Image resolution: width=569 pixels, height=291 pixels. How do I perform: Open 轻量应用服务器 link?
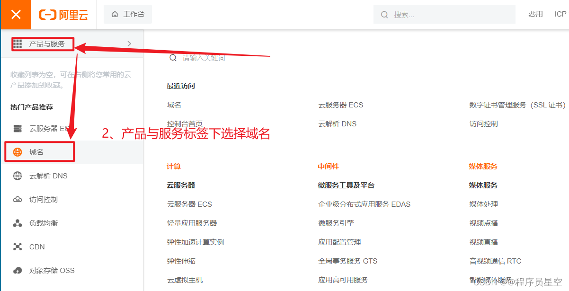click(x=192, y=223)
